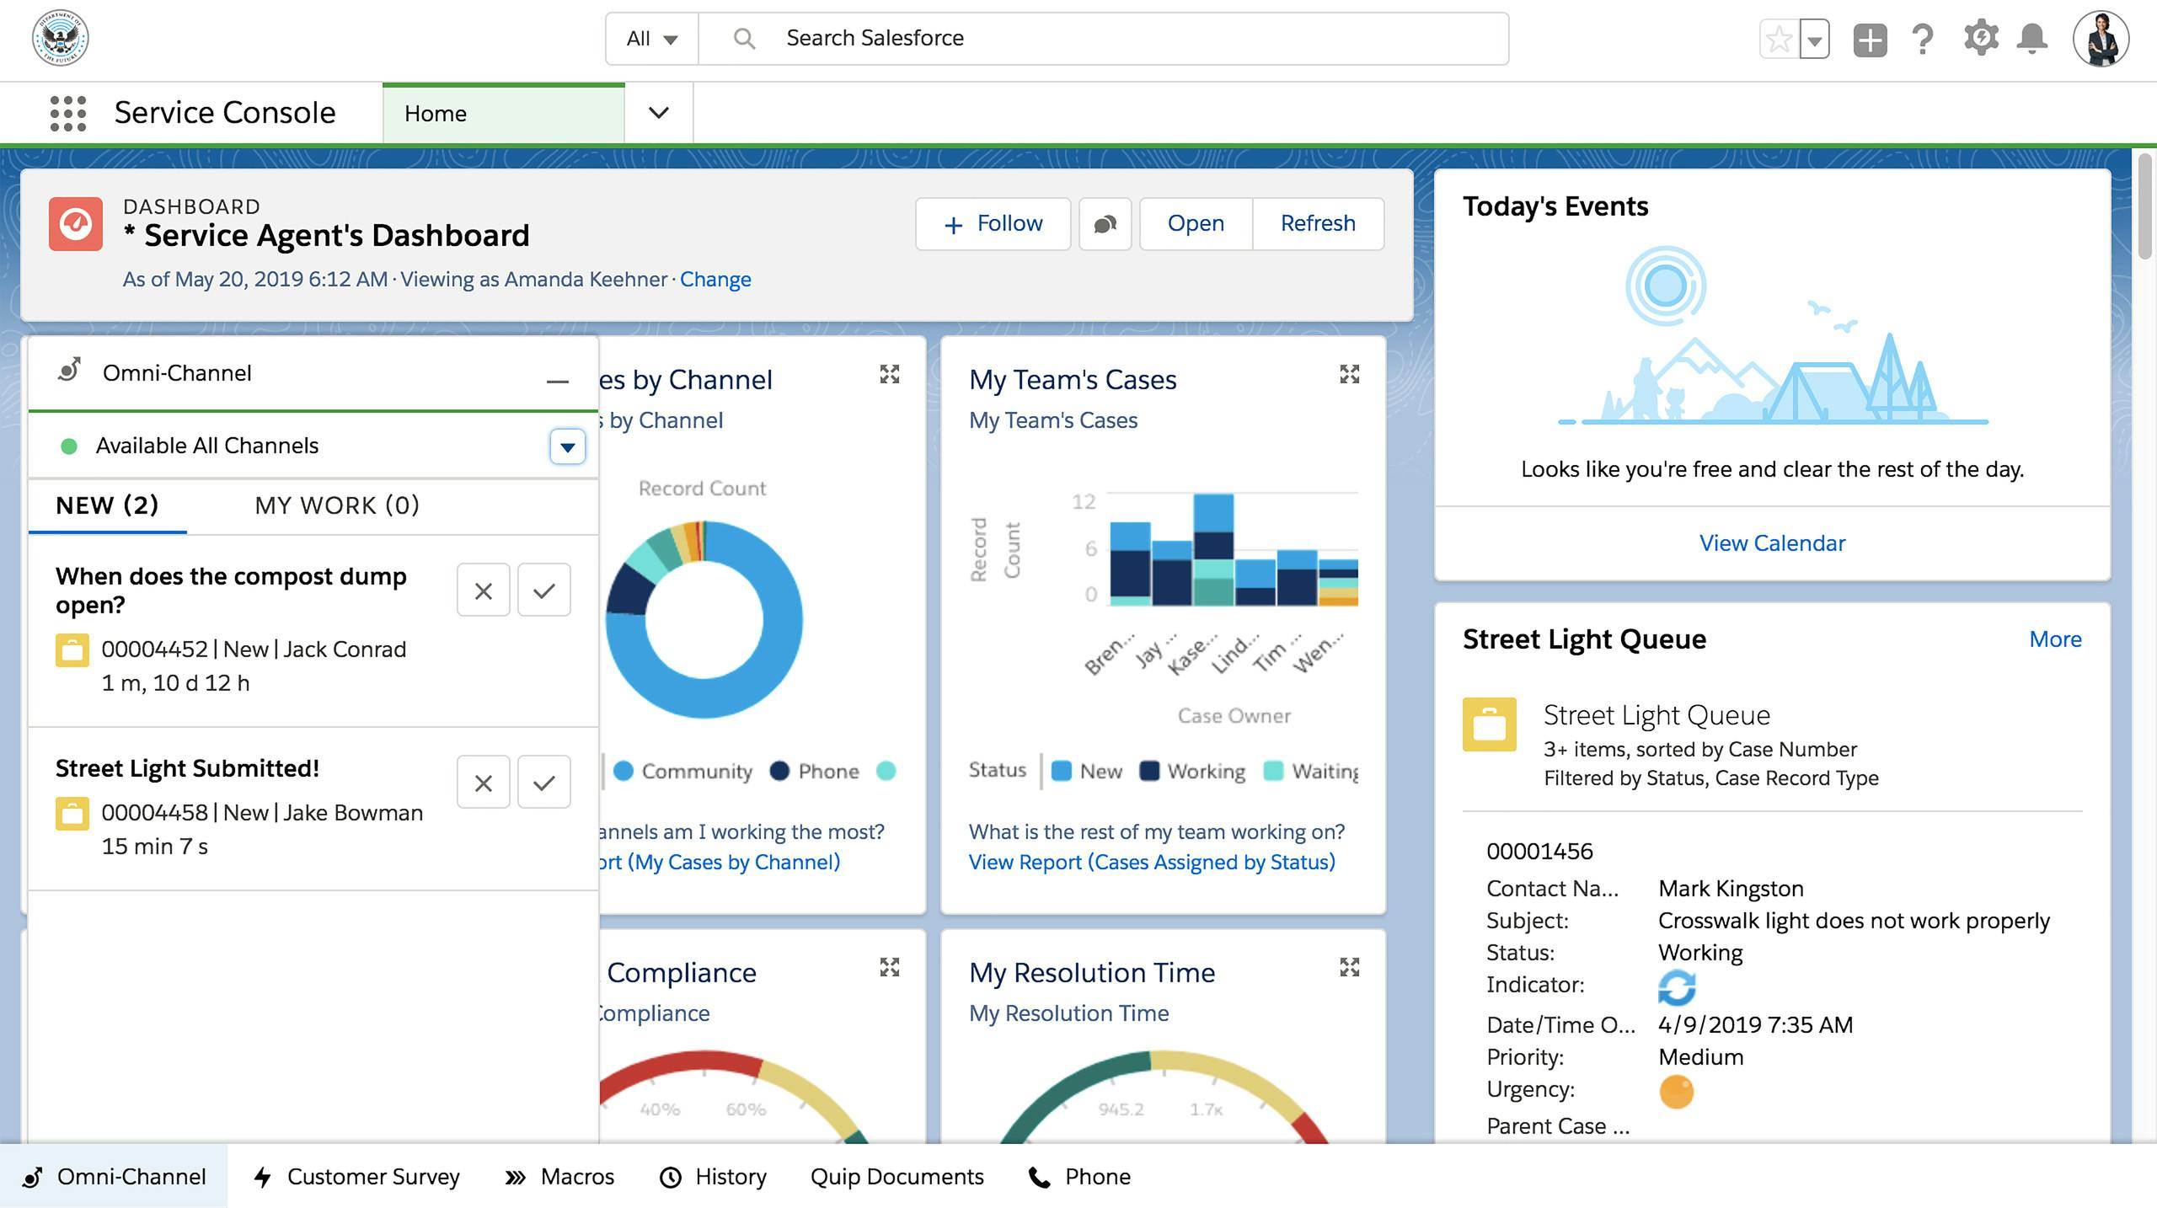Screen dimensions: 2157x1208
Task: Open the global actions plus icon
Action: [1870, 39]
